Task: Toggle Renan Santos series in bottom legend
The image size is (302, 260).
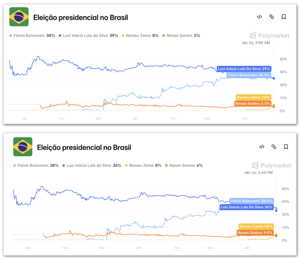Action: tap(183, 165)
